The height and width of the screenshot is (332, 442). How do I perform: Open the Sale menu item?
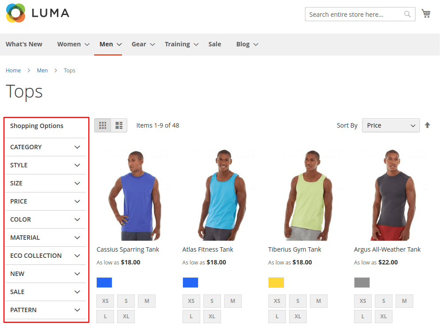(215, 44)
